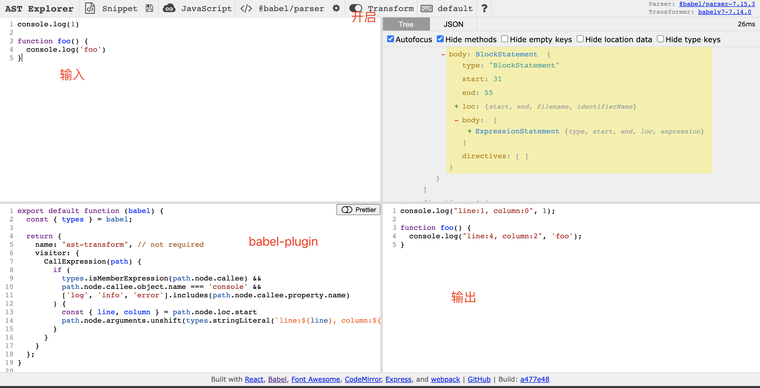Click the Snippet file-code icon

pos(90,8)
